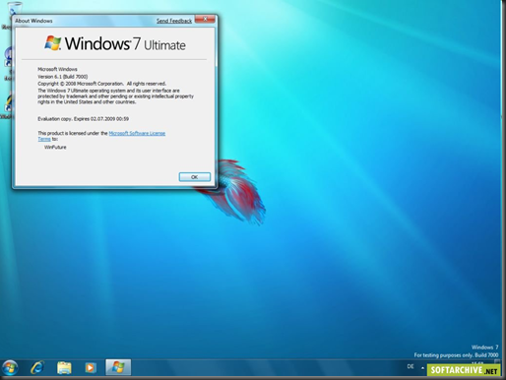Open Windows Explorer folder on taskbar
506x380 pixels.
[64, 367]
